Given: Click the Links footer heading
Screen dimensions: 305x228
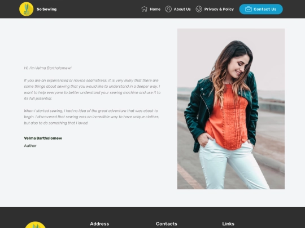Looking at the screenshot, I should pos(228,223).
